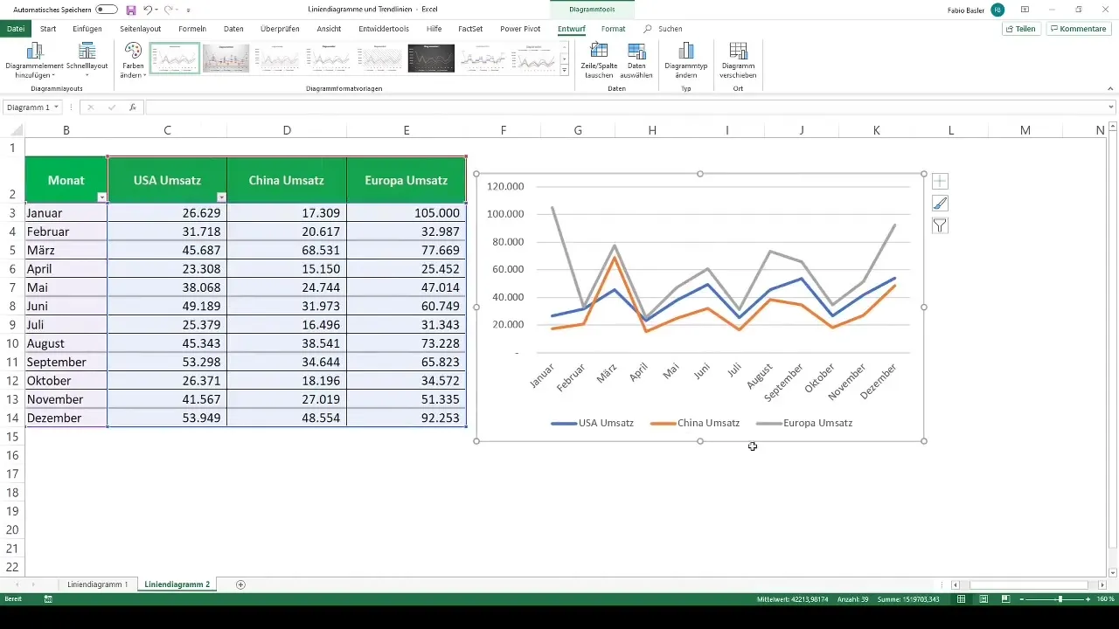Open Farben ändern color palette
The width and height of the screenshot is (1119, 629).
click(x=133, y=60)
